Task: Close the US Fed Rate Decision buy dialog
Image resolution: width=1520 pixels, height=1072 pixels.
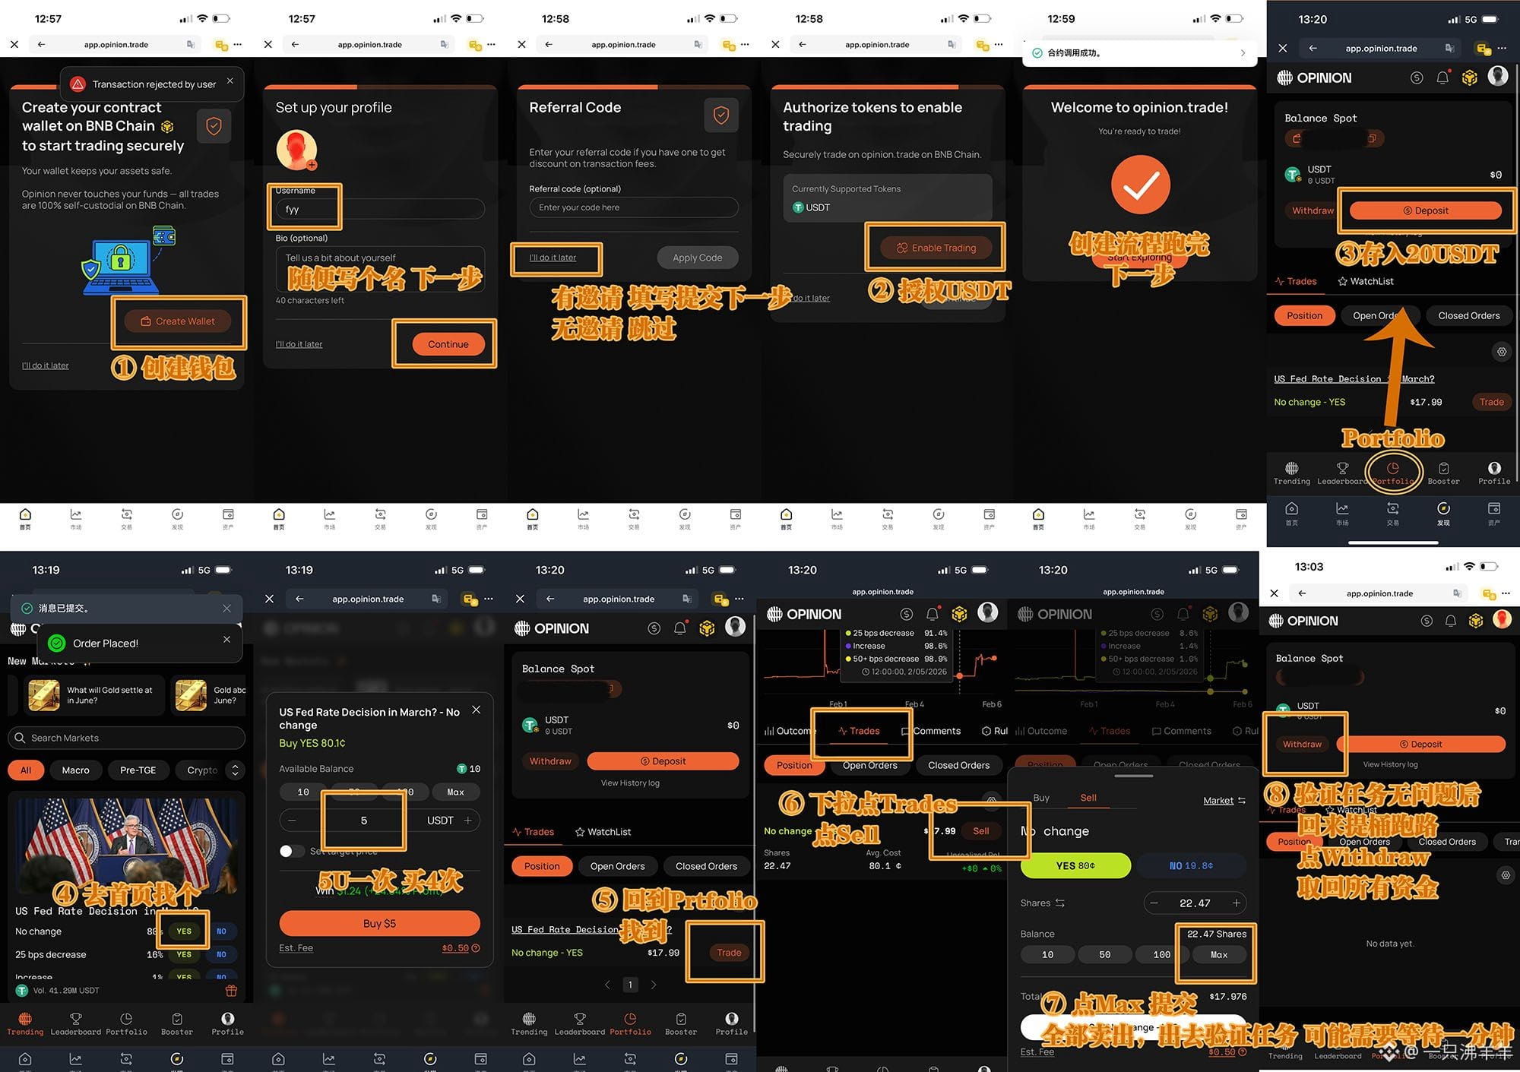Action: click(477, 710)
